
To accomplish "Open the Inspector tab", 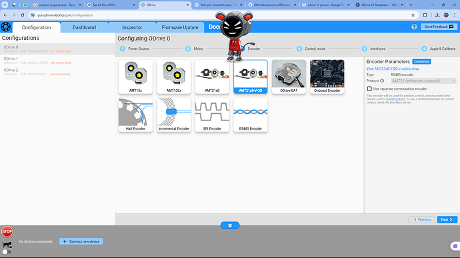I will [x=132, y=27].
